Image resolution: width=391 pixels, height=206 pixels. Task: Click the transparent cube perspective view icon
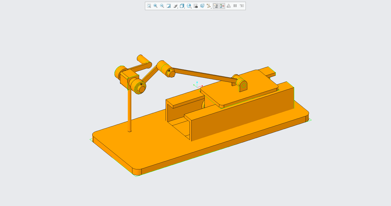(202, 6)
